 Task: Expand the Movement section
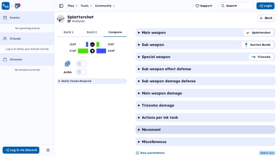coord(205,130)
